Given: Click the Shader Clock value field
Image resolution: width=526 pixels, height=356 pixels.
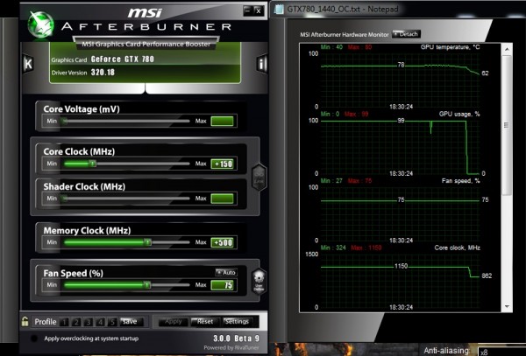Looking at the screenshot, I should click(222, 199).
